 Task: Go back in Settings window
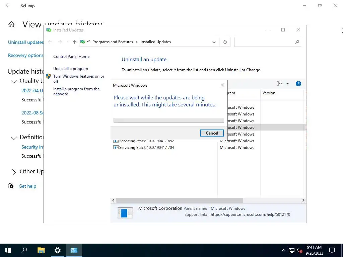coord(8,5)
